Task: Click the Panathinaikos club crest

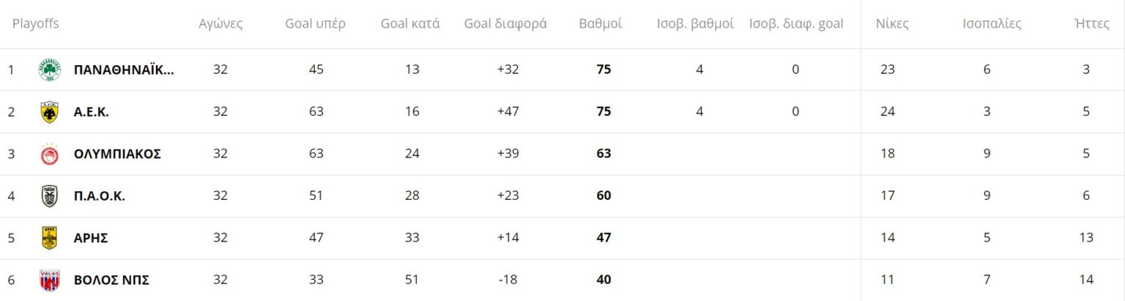Action: click(50, 70)
